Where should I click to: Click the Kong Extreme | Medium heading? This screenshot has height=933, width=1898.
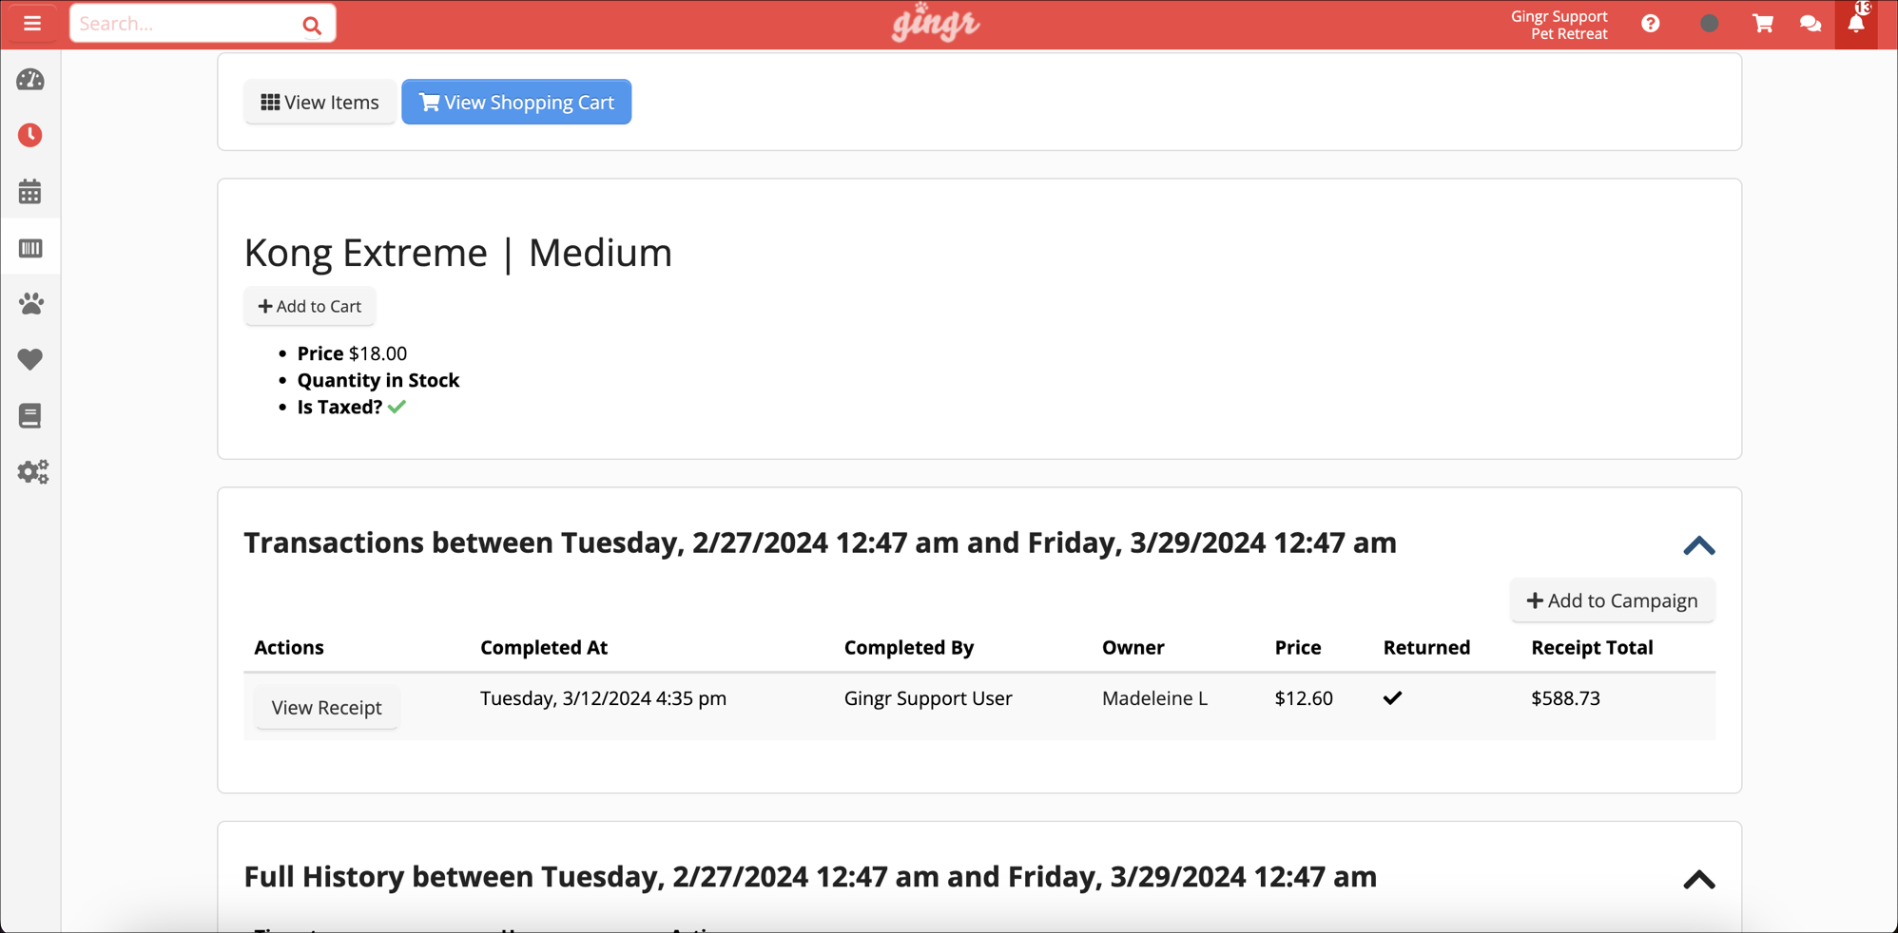[x=458, y=253]
